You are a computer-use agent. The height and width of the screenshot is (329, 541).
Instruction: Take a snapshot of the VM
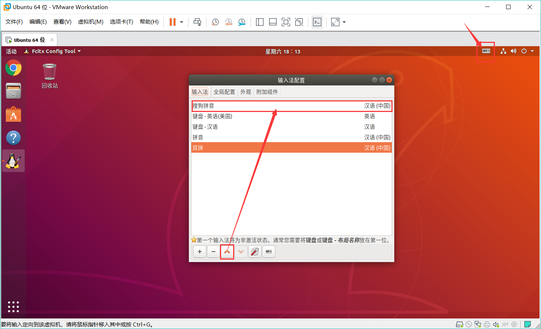click(215, 22)
